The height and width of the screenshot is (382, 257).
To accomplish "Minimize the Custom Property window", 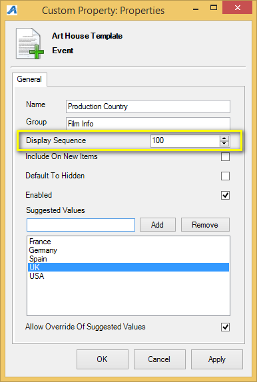I will tap(196, 10).
